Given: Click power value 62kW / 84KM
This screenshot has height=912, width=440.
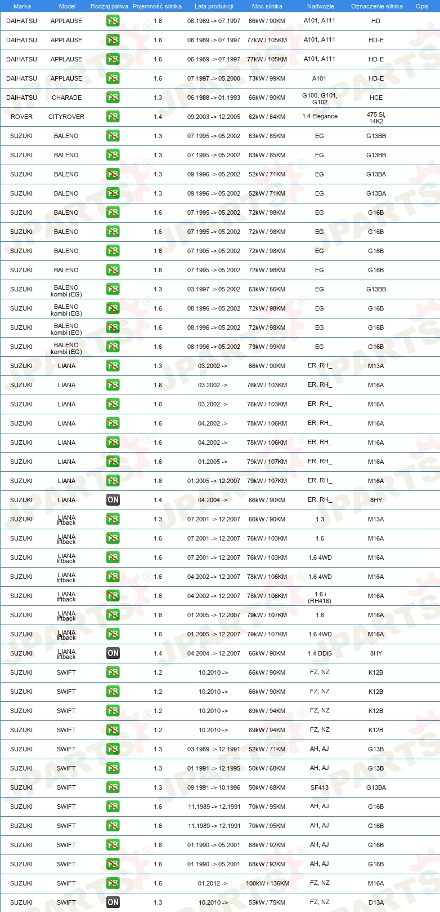Looking at the screenshot, I should [x=267, y=117].
